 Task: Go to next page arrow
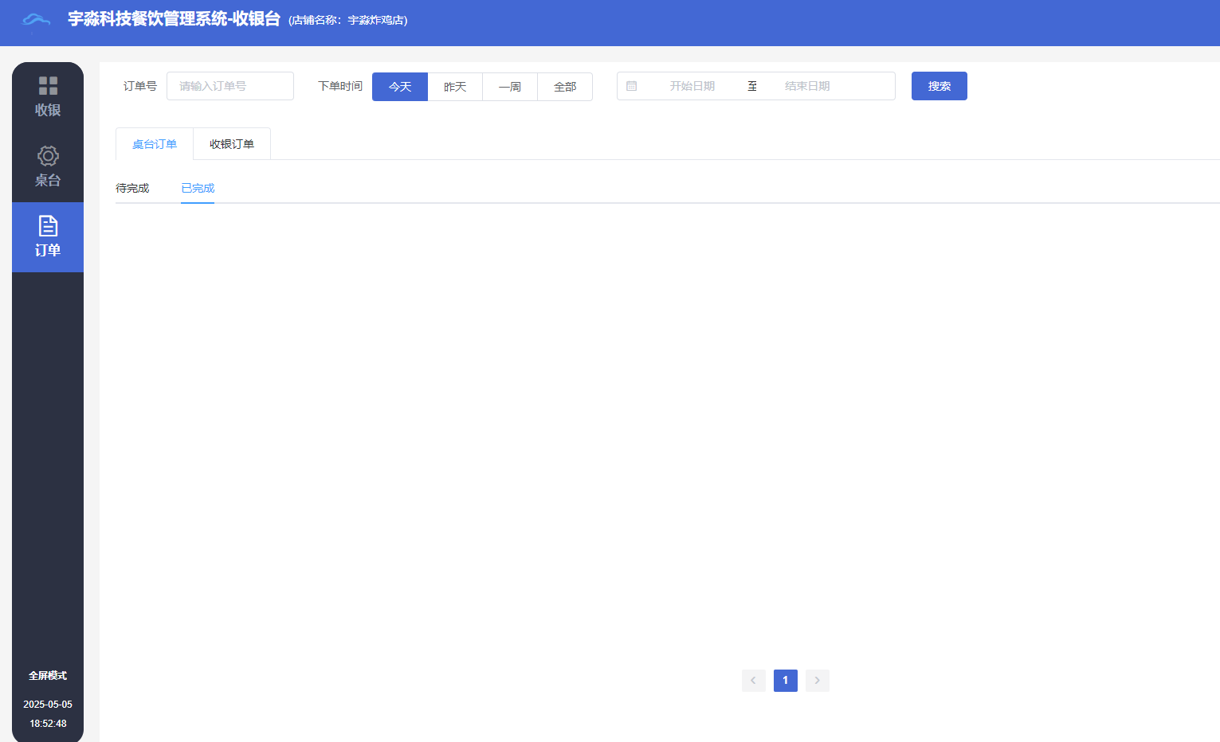(x=817, y=681)
